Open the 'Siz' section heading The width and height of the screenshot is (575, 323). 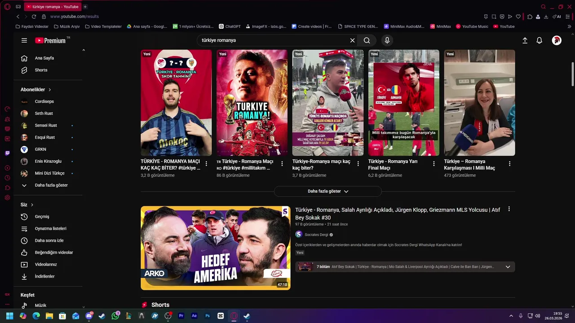27,205
